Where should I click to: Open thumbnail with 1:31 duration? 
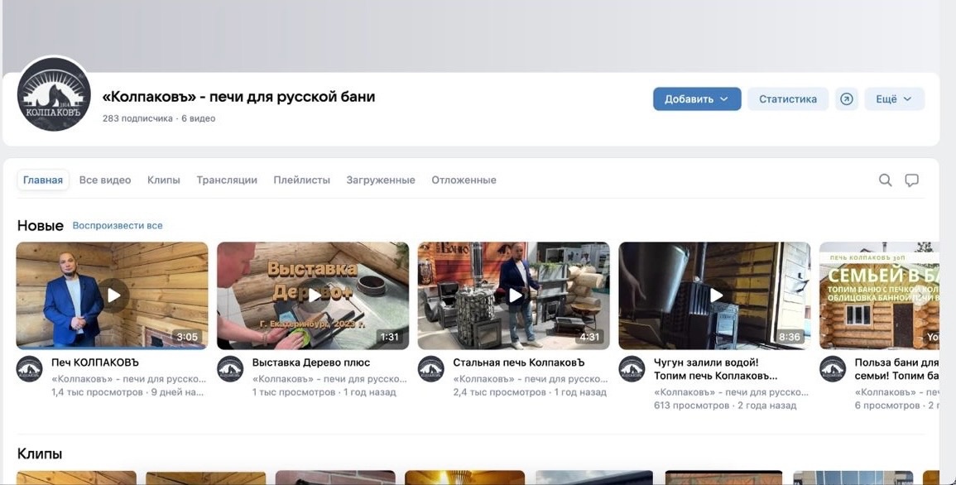pyautogui.click(x=313, y=295)
